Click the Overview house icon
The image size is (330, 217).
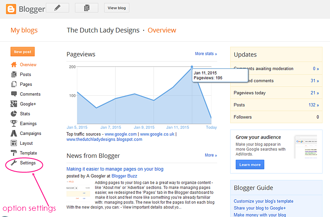(14, 64)
